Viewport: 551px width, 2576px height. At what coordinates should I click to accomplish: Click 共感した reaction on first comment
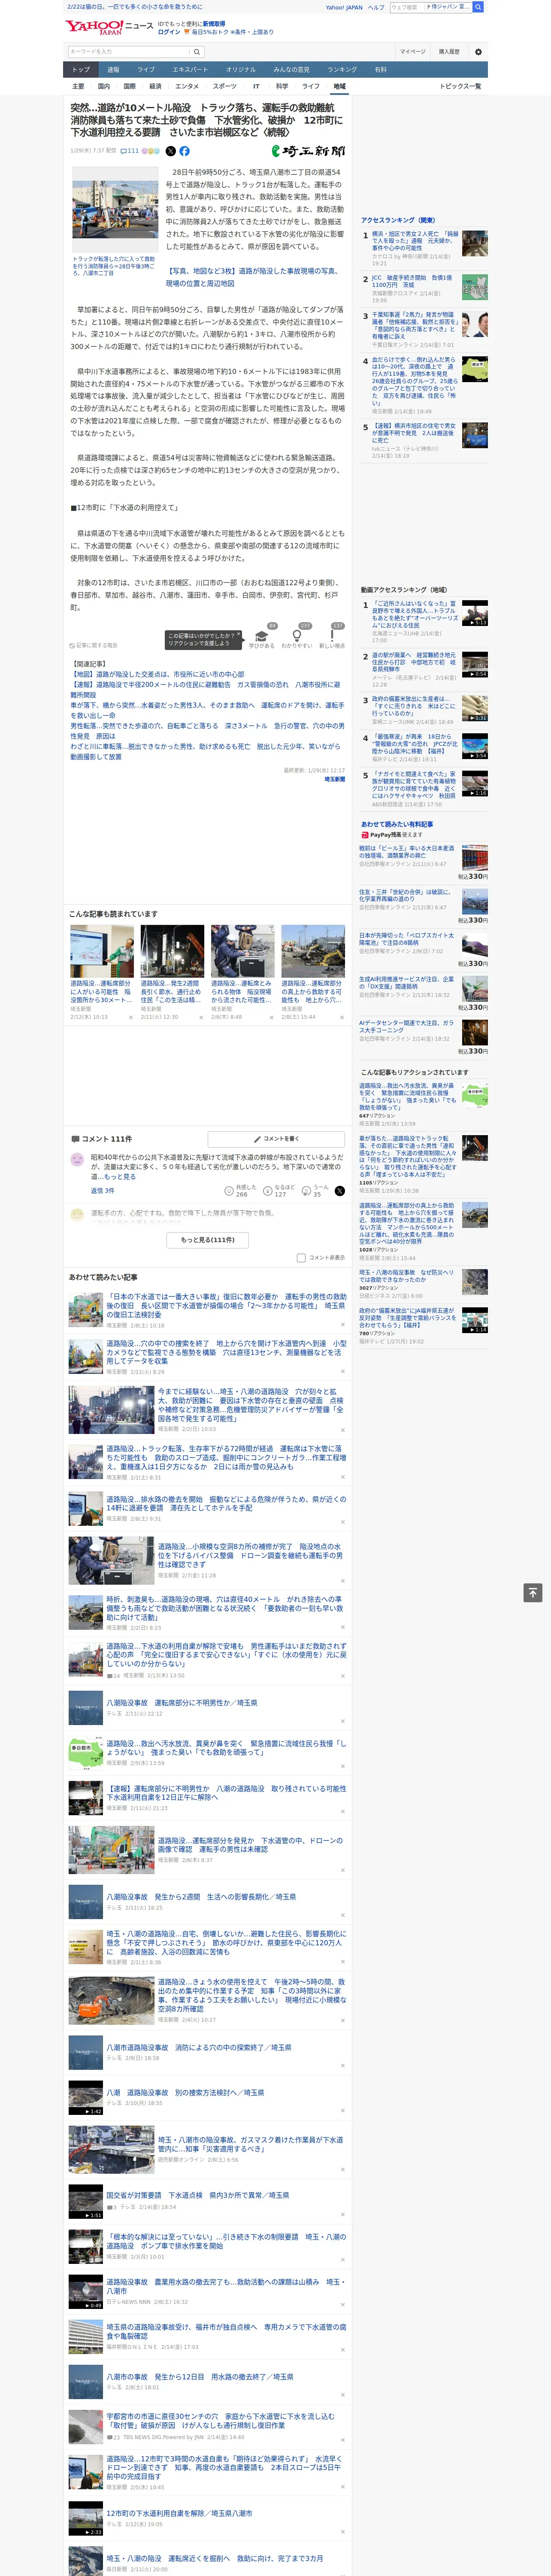tap(240, 1190)
